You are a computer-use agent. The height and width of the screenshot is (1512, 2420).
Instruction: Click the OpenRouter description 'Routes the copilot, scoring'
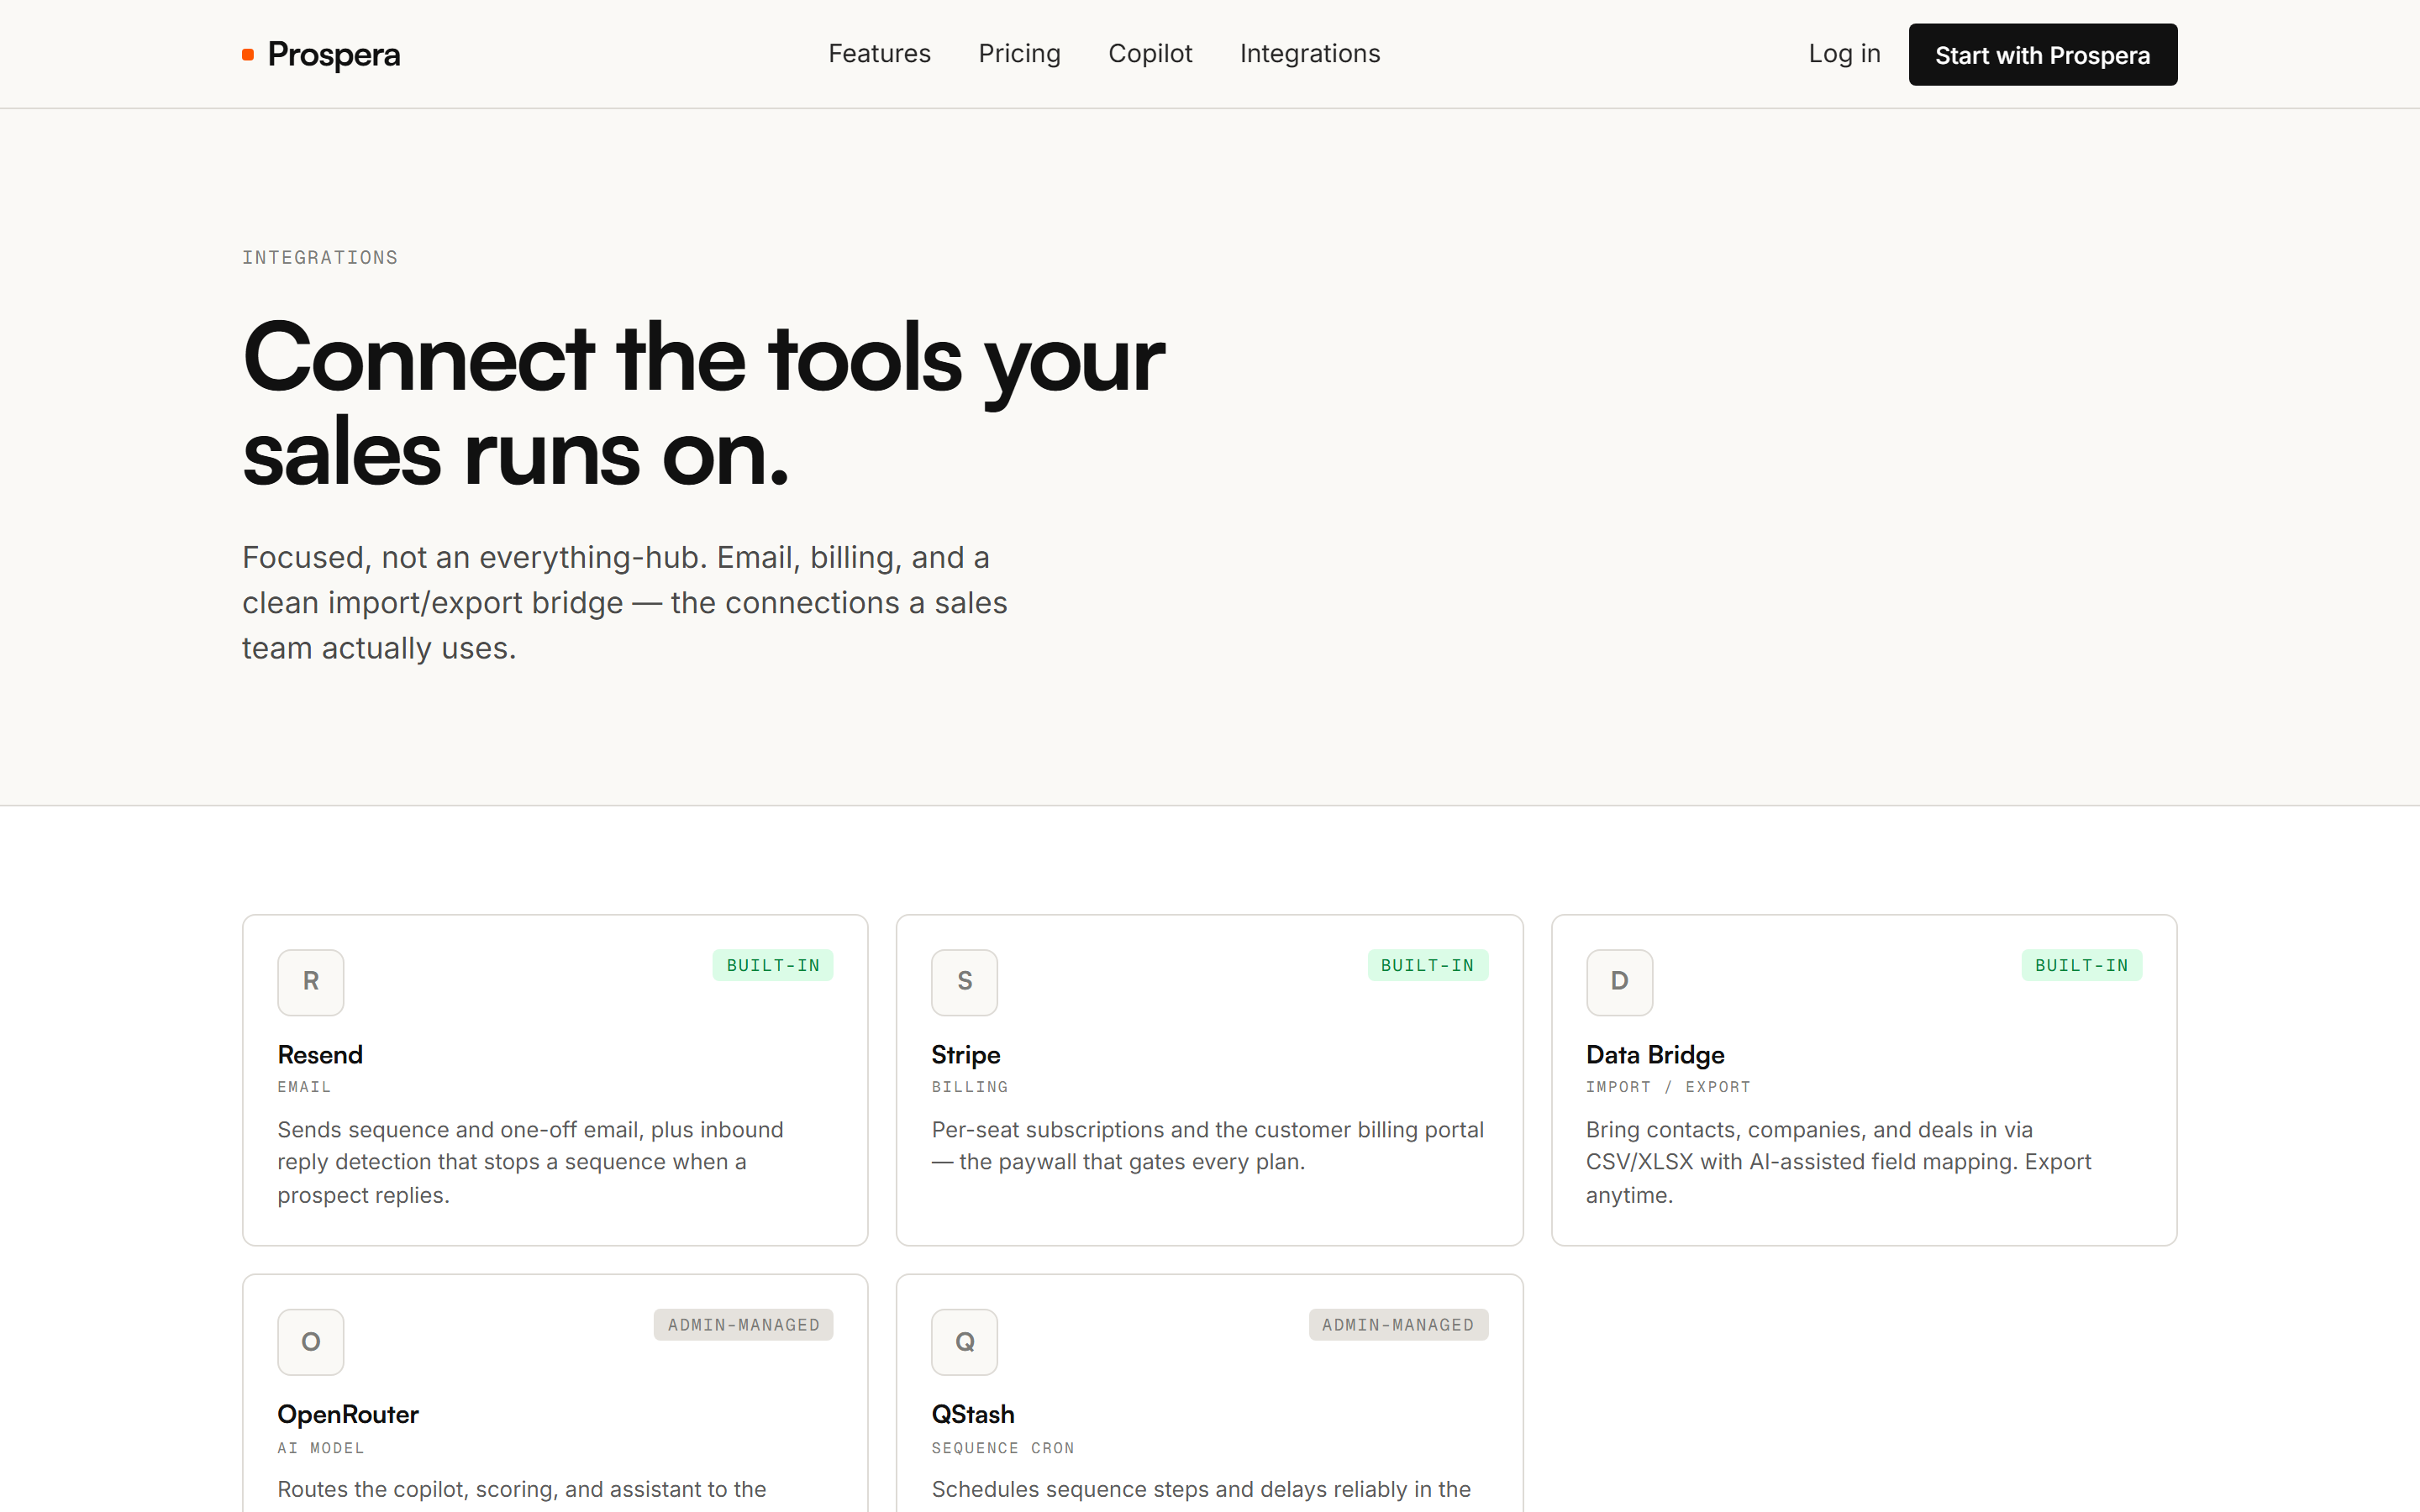pos(522,1489)
